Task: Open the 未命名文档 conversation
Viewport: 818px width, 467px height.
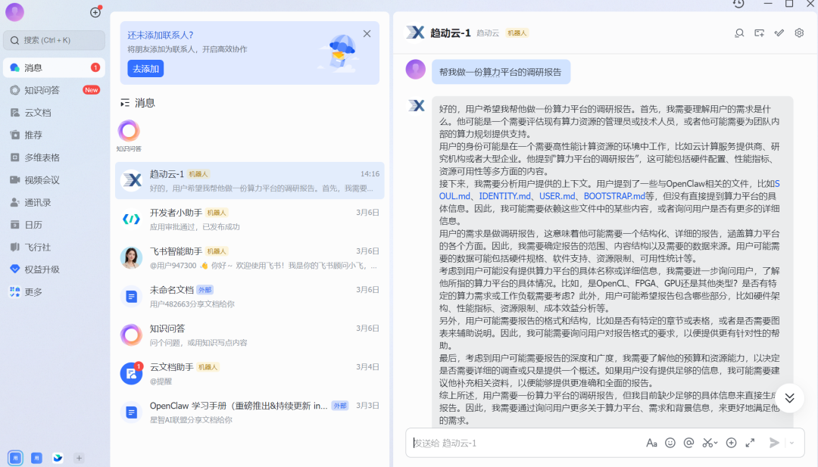Action: [250, 296]
